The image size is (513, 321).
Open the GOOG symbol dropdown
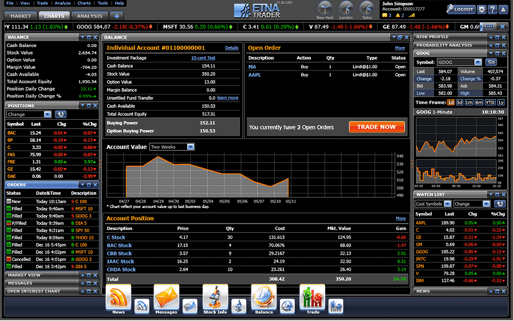click(478, 62)
